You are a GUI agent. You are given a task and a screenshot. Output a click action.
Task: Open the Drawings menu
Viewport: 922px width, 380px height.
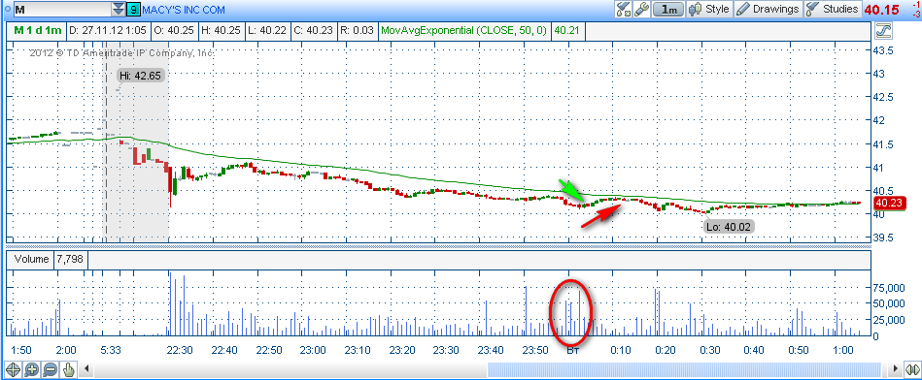pos(768,10)
